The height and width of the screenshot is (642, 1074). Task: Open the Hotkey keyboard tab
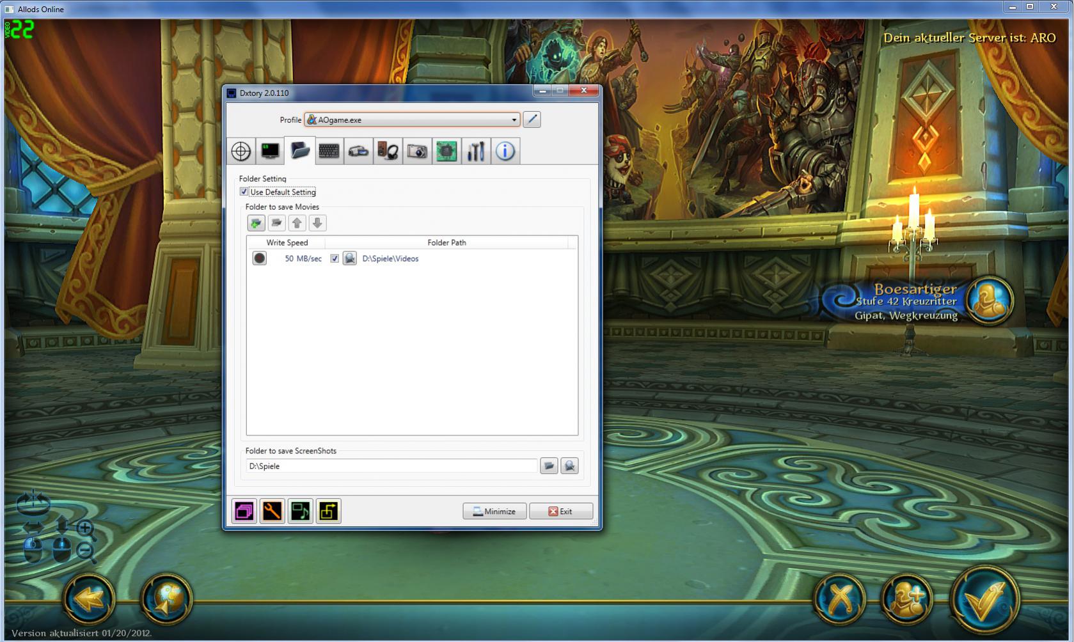click(x=329, y=152)
